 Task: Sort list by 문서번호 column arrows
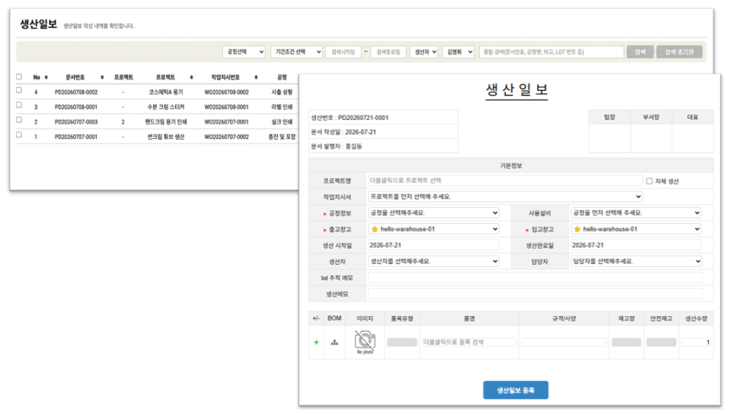(x=103, y=77)
